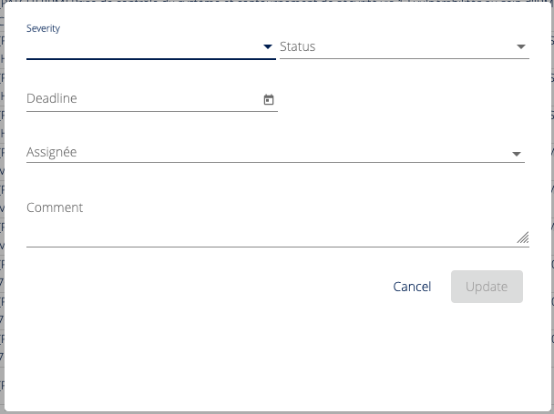
Task: Click the Comment label text
Action: point(55,207)
